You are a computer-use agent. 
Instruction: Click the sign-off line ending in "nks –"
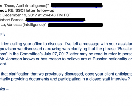pyautogui.click(x=4, y=89)
